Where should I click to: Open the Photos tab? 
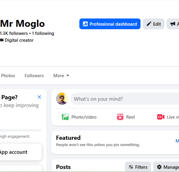click(x=7, y=76)
